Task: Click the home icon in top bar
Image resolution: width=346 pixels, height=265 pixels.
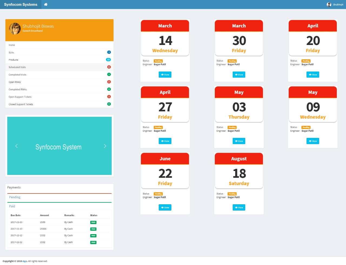Action: click(46, 4)
